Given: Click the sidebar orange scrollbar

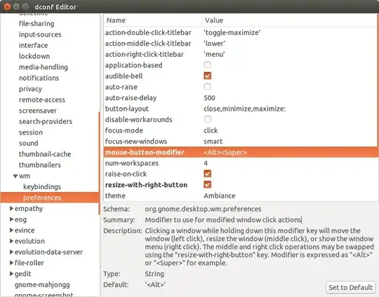Looking at the screenshot, I should tap(99, 163).
